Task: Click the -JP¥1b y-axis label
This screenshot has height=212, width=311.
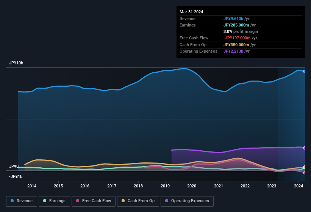Action: (x=16, y=176)
